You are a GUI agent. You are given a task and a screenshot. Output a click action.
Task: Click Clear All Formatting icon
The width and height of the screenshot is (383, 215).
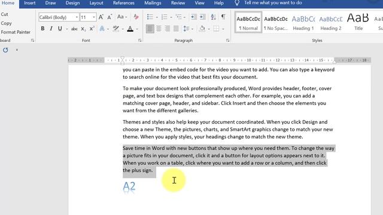coord(136,17)
